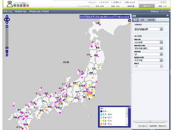Open the アンケート link in the header
Screen dimensions: 173x130
point(92,2)
